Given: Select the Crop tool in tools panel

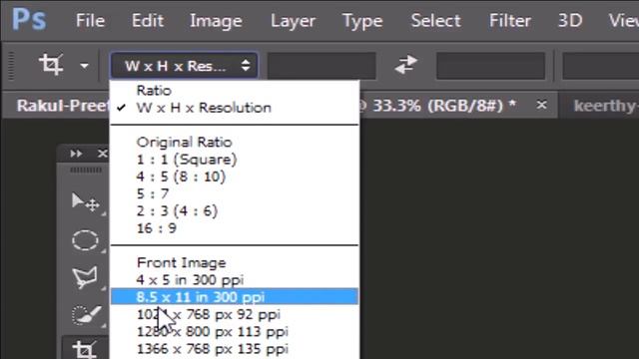Looking at the screenshot, I should (x=84, y=350).
